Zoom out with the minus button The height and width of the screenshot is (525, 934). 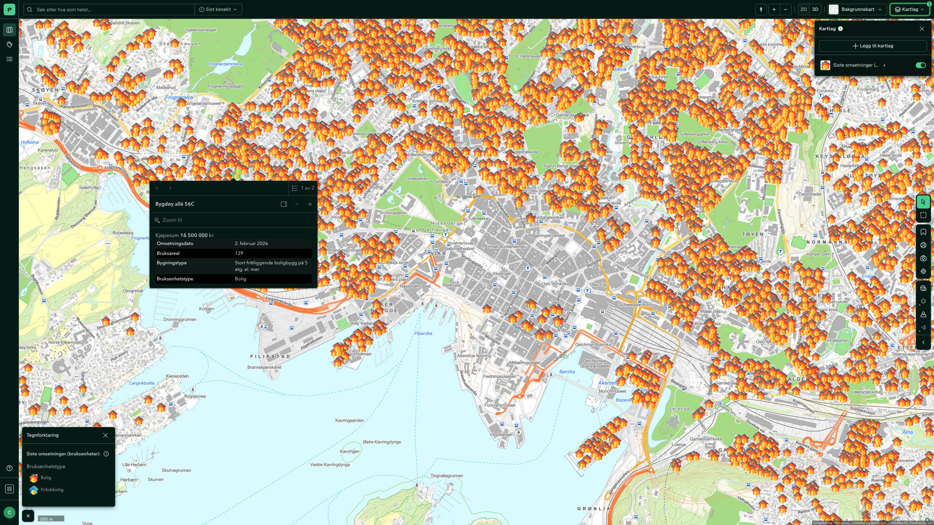[x=786, y=9]
